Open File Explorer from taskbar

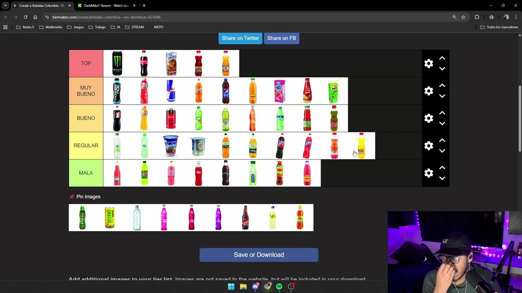pos(243,286)
